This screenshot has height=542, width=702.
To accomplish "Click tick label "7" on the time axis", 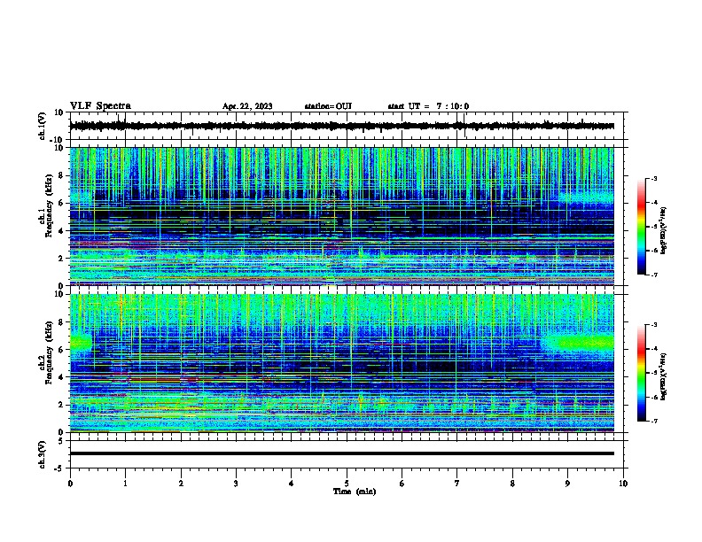I will coord(457,484).
